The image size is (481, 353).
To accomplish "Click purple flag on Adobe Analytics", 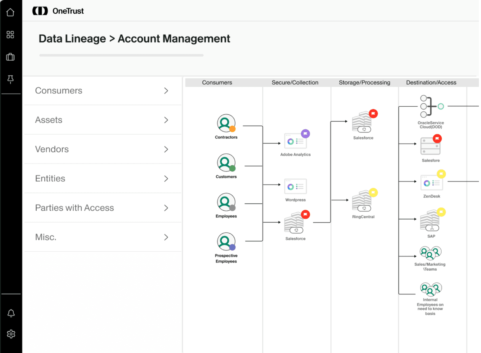I will tap(305, 134).
